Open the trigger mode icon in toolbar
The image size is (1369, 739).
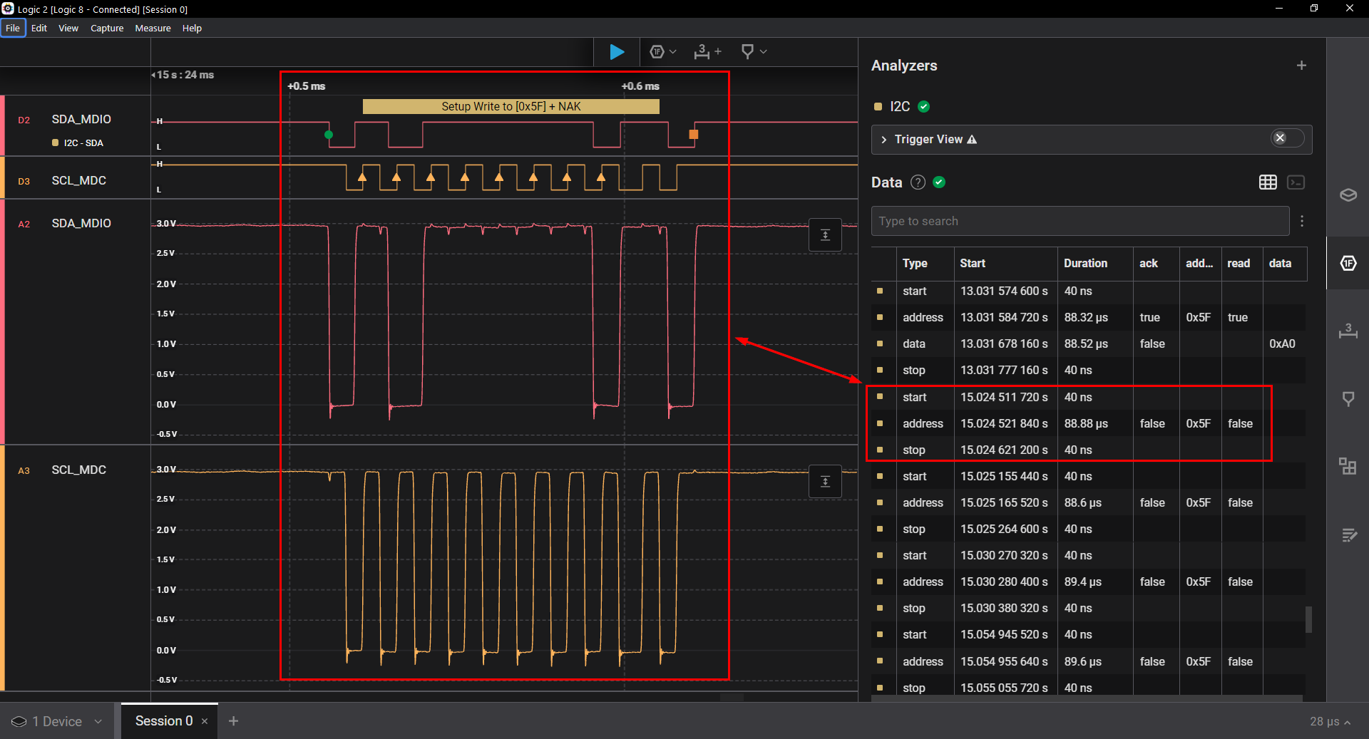click(657, 52)
